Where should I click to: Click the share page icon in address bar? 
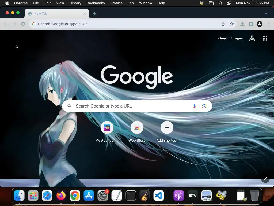pyautogui.click(x=223, y=24)
